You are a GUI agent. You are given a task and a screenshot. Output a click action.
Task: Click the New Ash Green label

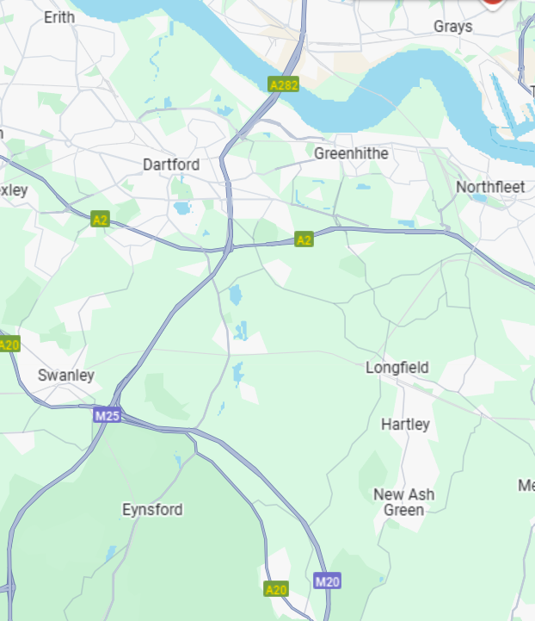(x=404, y=502)
